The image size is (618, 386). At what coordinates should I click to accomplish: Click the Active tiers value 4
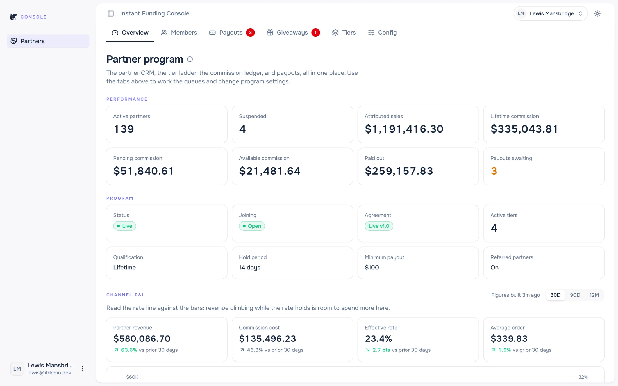pyautogui.click(x=494, y=228)
